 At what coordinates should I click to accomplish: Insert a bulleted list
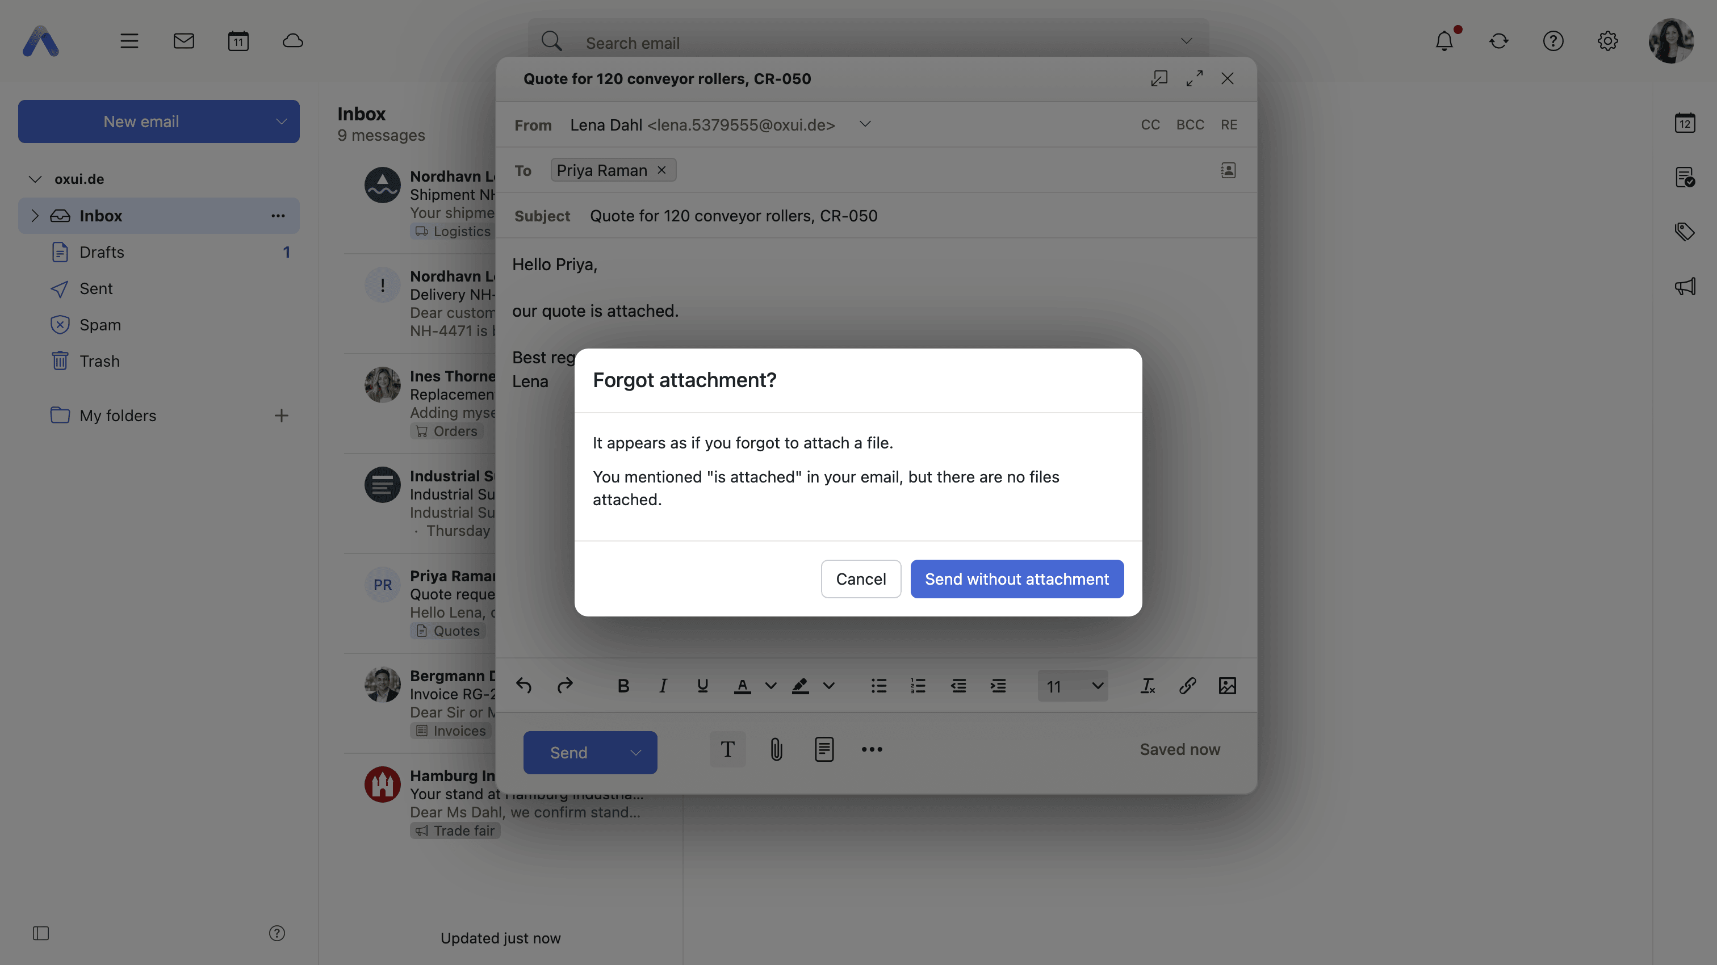pyautogui.click(x=878, y=685)
